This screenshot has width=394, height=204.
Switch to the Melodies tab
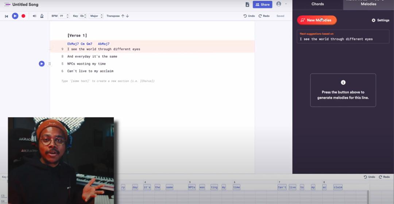[x=368, y=4]
